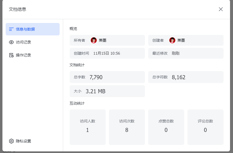Click the 创建时间 11月15日 field
The image size is (233, 153).
pos(107,53)
